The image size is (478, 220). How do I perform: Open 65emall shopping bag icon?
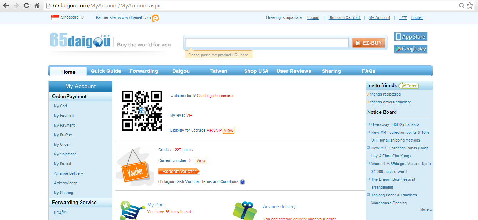(x=155, y=18)
